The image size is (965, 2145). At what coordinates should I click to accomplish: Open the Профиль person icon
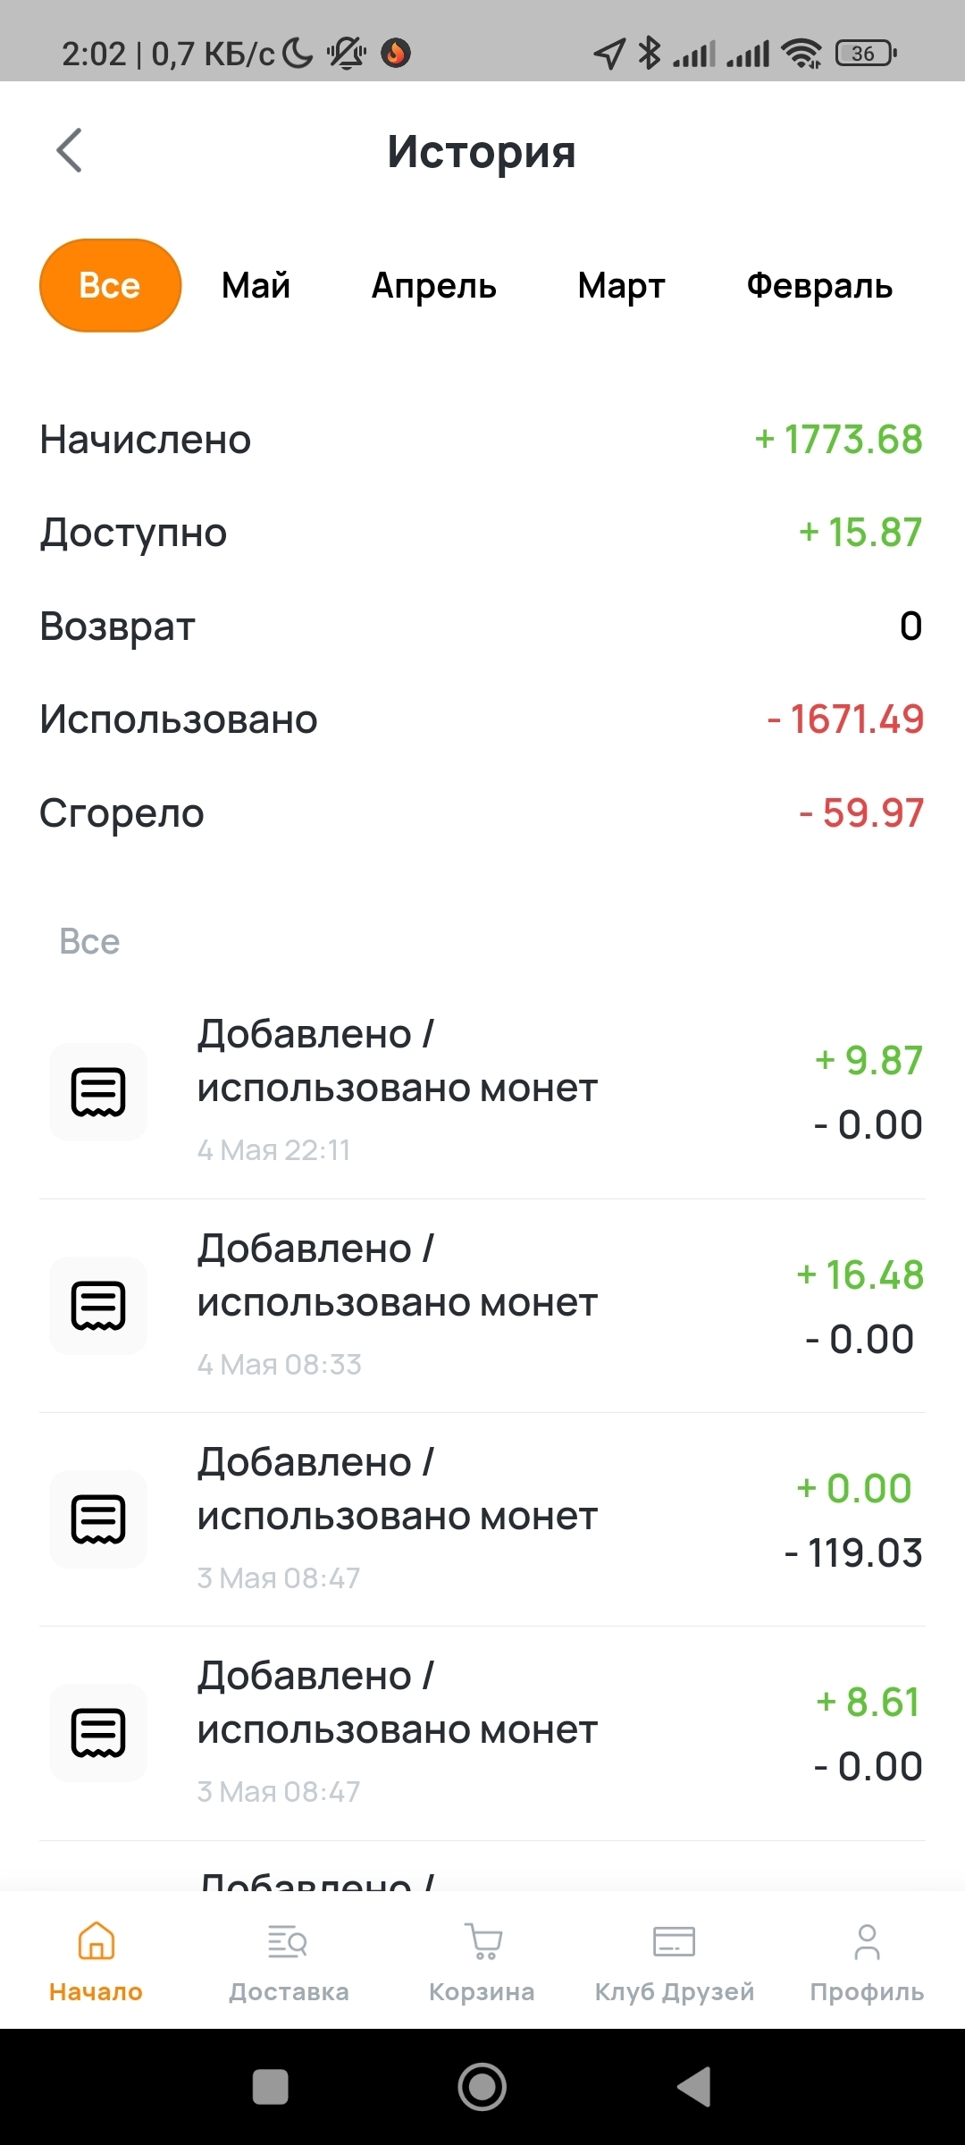pos(867,1941)
